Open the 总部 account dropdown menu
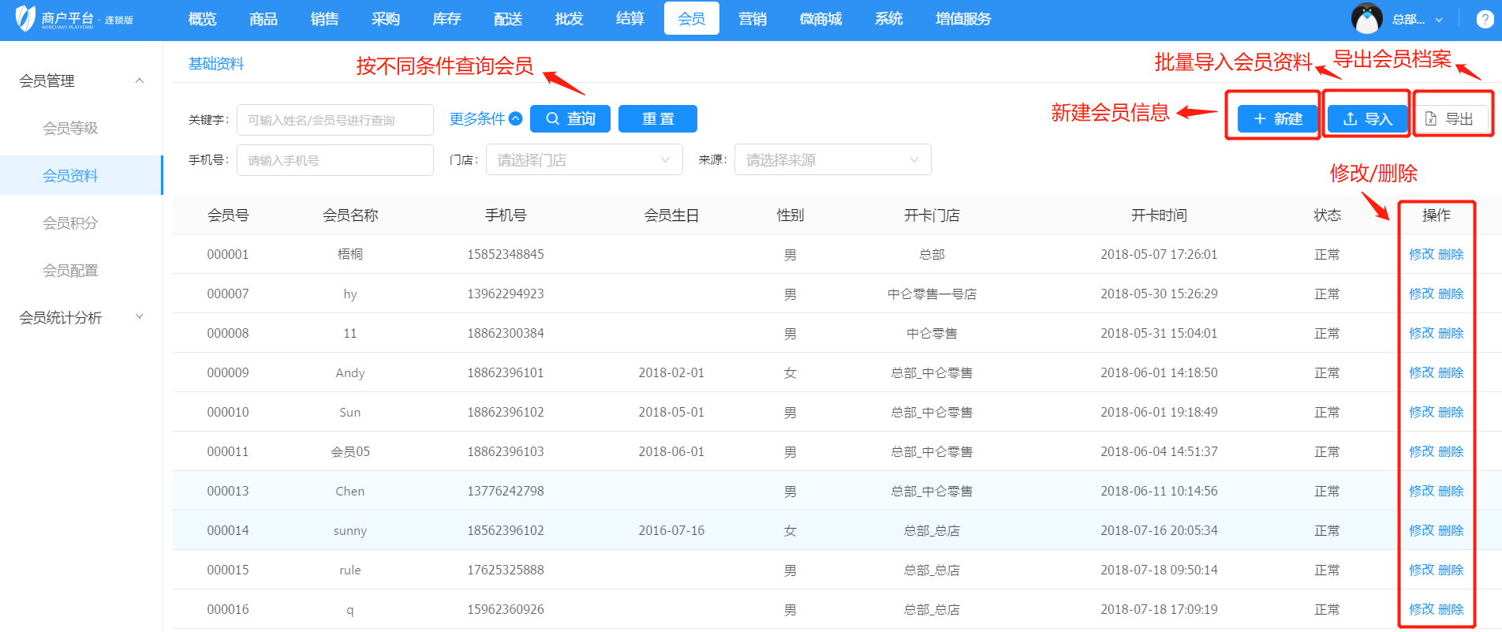The image size is (1502, 632). [x=1417, y=20]
